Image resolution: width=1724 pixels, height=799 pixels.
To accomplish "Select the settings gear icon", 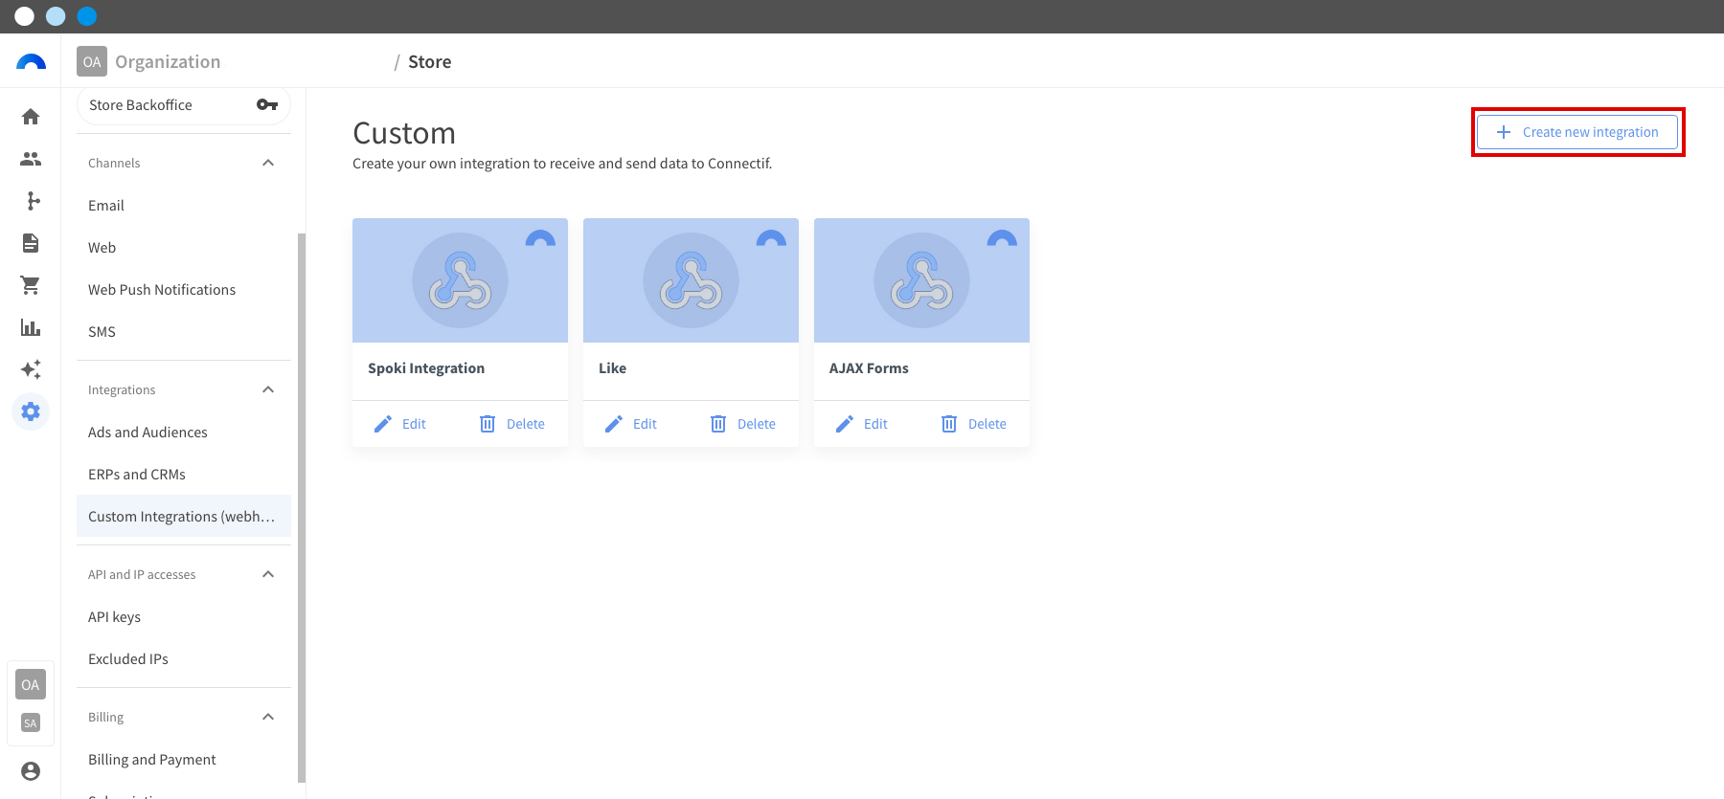I will 31,411.
